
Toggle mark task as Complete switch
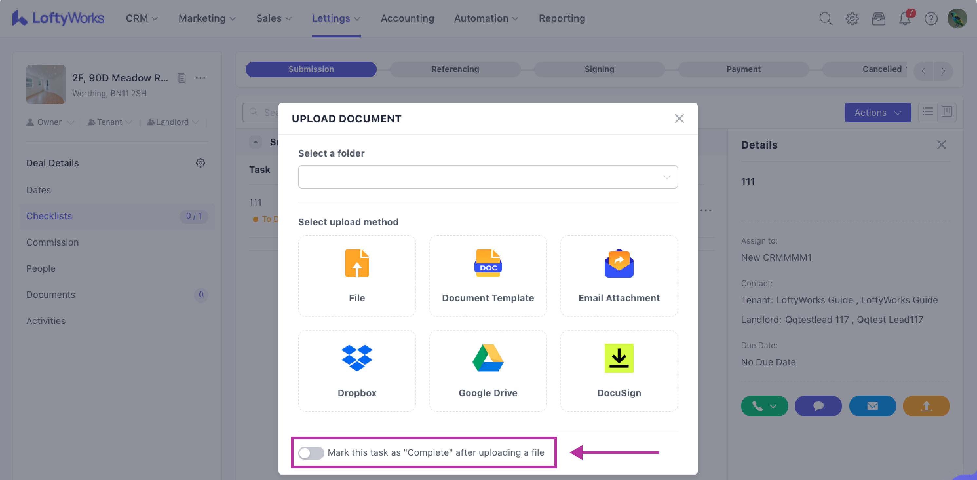[311, 452]
